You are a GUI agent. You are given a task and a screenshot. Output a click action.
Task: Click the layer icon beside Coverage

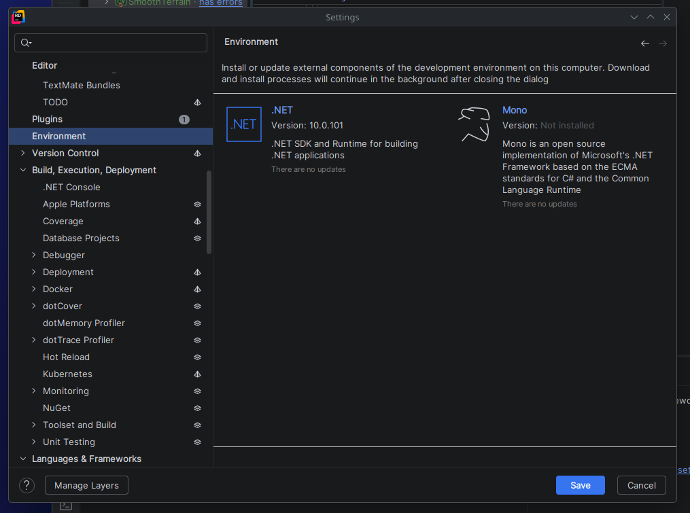click(x=197, y=222)
